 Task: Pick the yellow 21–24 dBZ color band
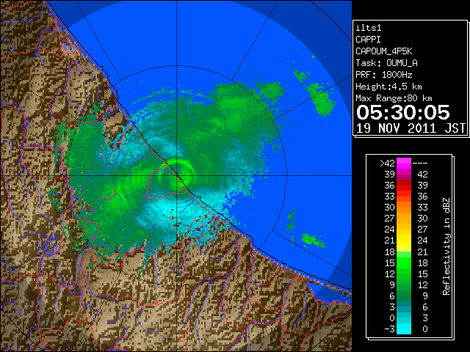(404, 241)
